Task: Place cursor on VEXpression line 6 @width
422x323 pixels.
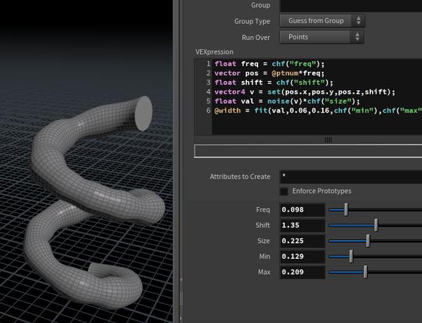Action: [226, 110]
